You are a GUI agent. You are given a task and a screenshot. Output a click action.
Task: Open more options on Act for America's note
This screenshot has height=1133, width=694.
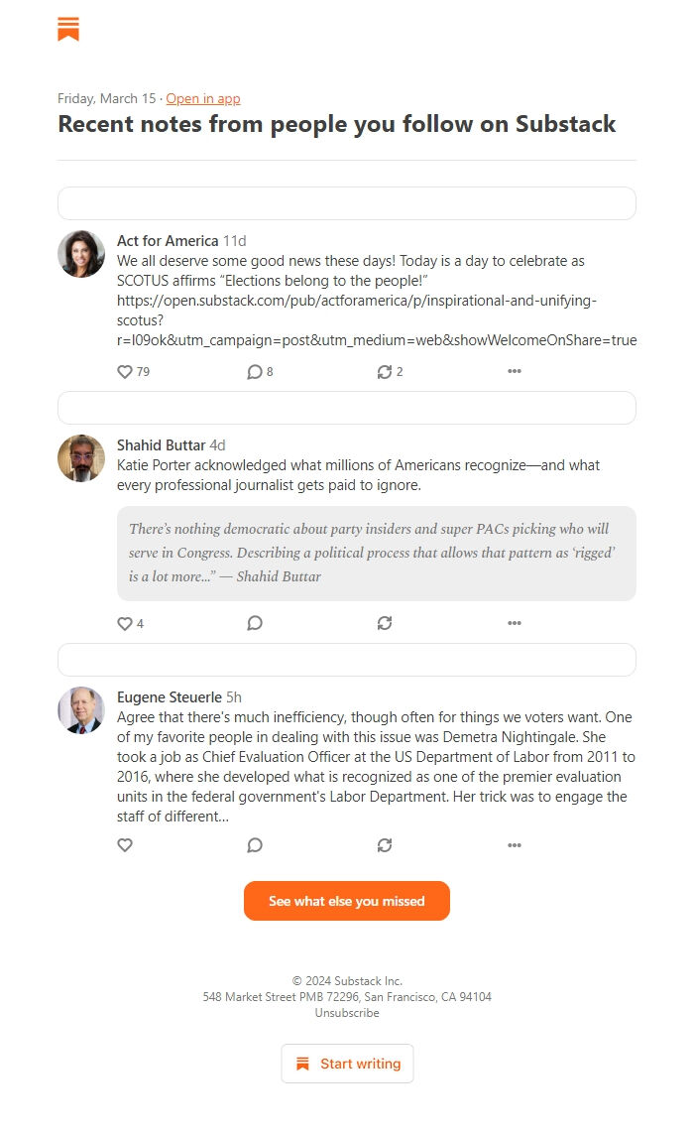click(515, 371)
